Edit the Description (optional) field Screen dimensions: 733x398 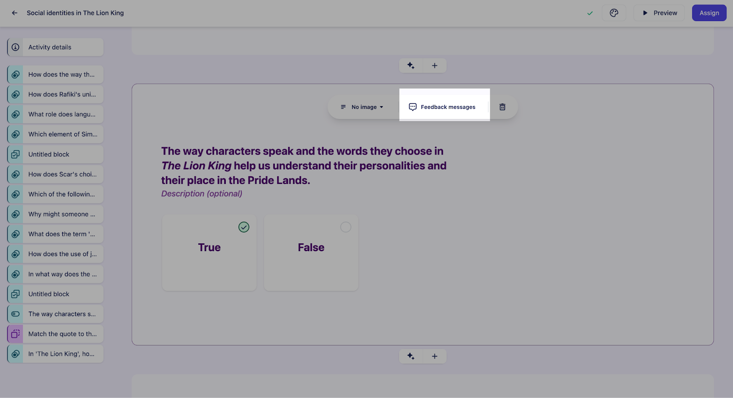click(x=202, y=194)
